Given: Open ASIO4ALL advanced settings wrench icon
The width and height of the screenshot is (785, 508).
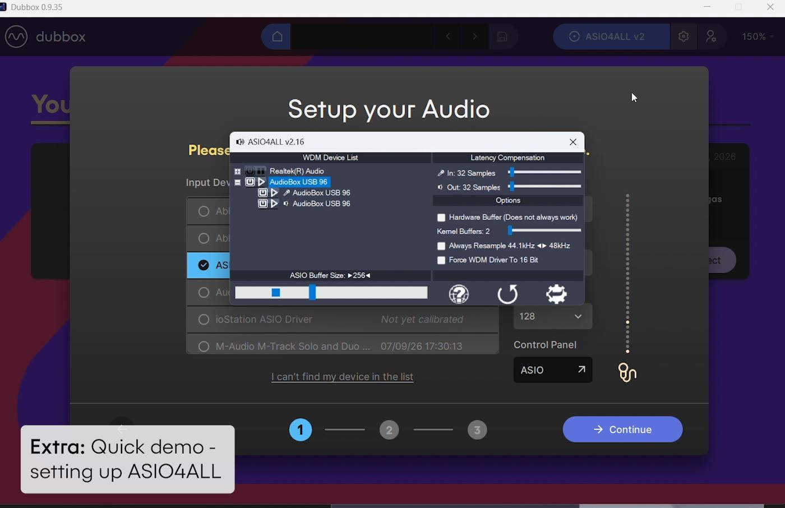Looking at the screenshot, I should pyautogui.click(x=556, y=294).
